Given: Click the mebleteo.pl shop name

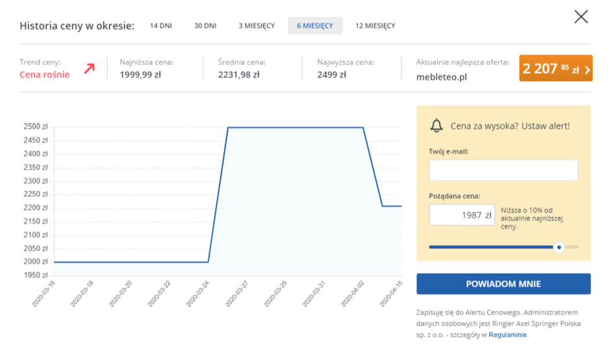Looking at the screenshot, I should point(442,77).
